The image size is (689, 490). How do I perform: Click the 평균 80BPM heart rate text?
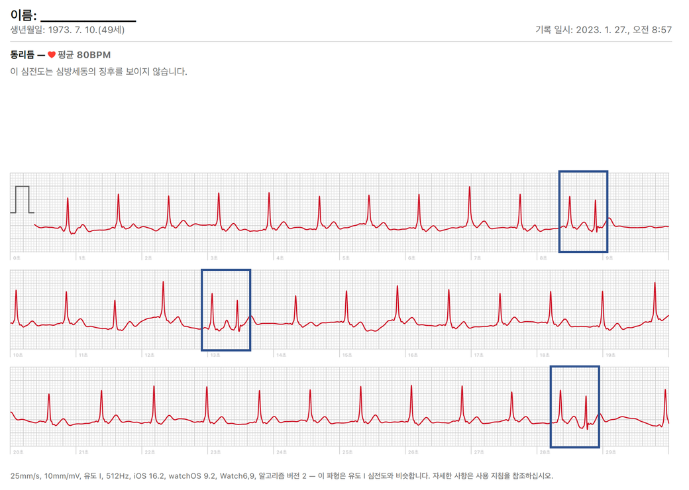84,55
